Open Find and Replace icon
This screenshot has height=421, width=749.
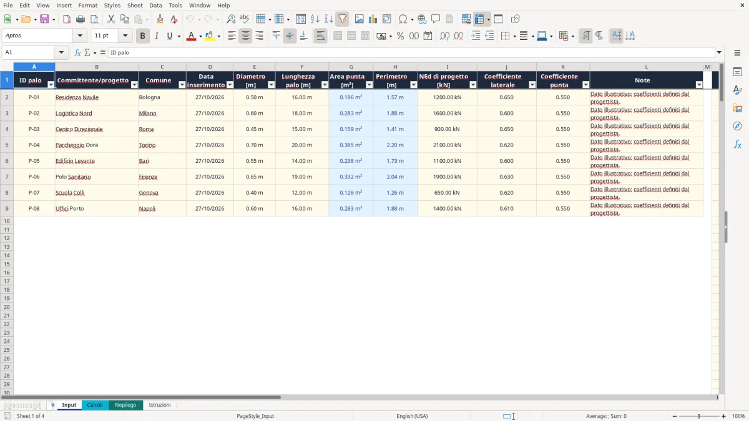pyautogui.click(x=231, y=19)
